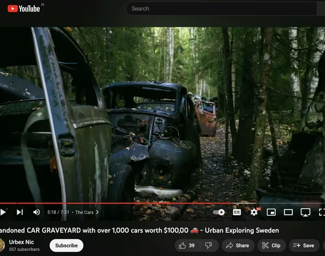Enter full screen mode
The image size is (325, 256).
click(322, 212)
